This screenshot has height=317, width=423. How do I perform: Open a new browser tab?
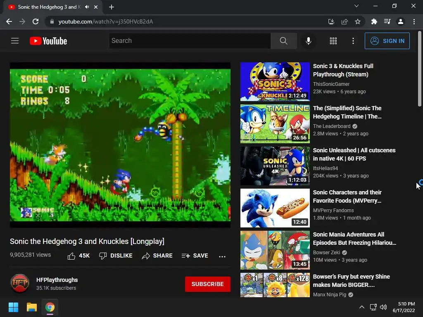point(112,7)
